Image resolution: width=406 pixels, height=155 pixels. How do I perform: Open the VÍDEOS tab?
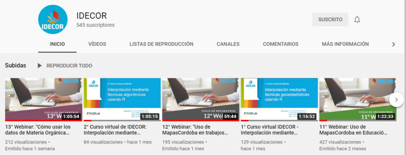click(97, 44)
